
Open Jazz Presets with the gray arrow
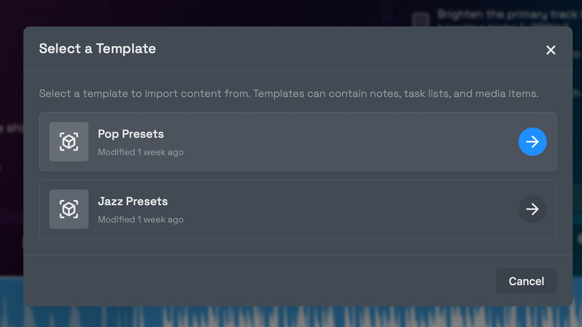(x=532, y=209)
